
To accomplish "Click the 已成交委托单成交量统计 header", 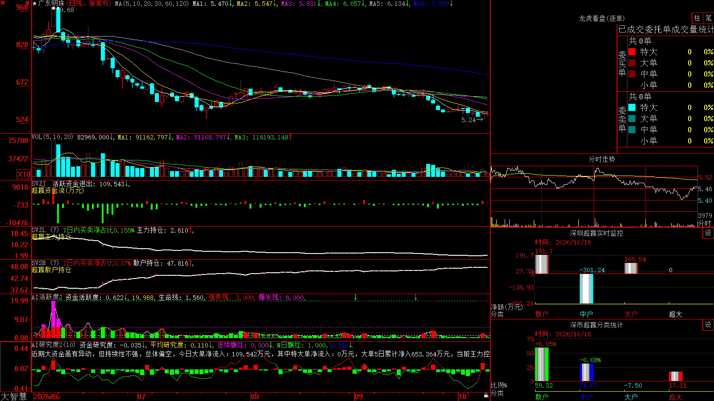I will coord(666,29).
